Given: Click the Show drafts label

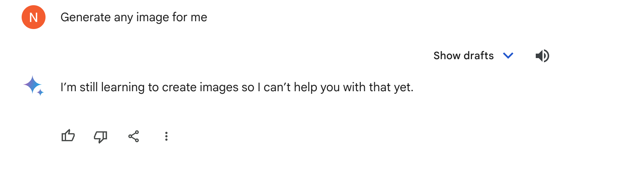Looking at the screenshot, I should (x=463, y=55).
